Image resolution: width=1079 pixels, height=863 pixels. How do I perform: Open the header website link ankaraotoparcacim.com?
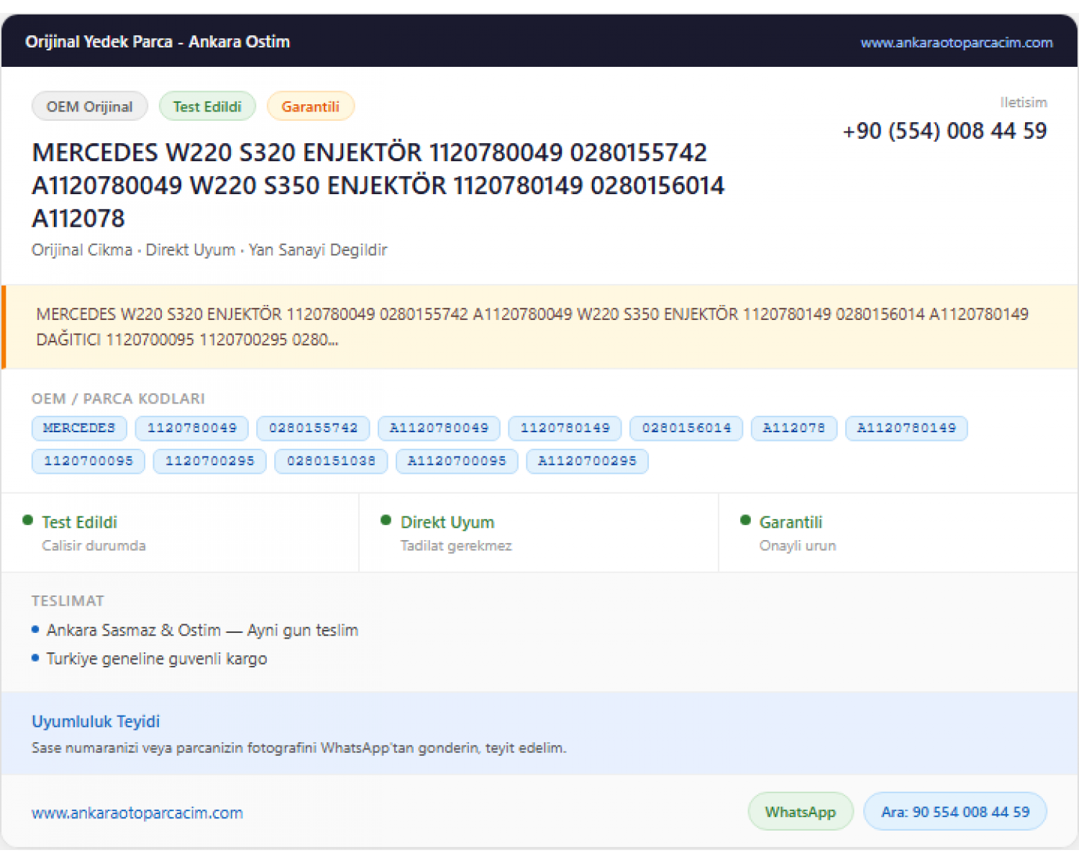tap(956, 42)
